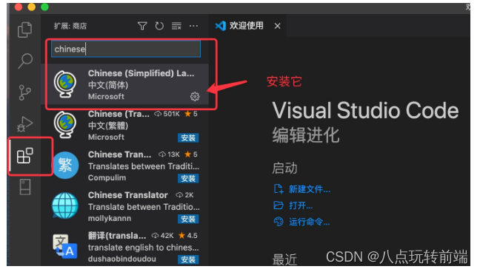Click the Chinese Translator globe icon

click(x=65, y=205)
